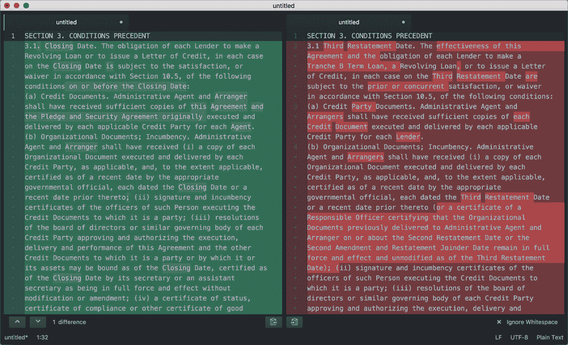The height and width of the screenshot is (345, 568).
Task: Click the 1:32 cursor position indicator
Action: pos(43,337)
